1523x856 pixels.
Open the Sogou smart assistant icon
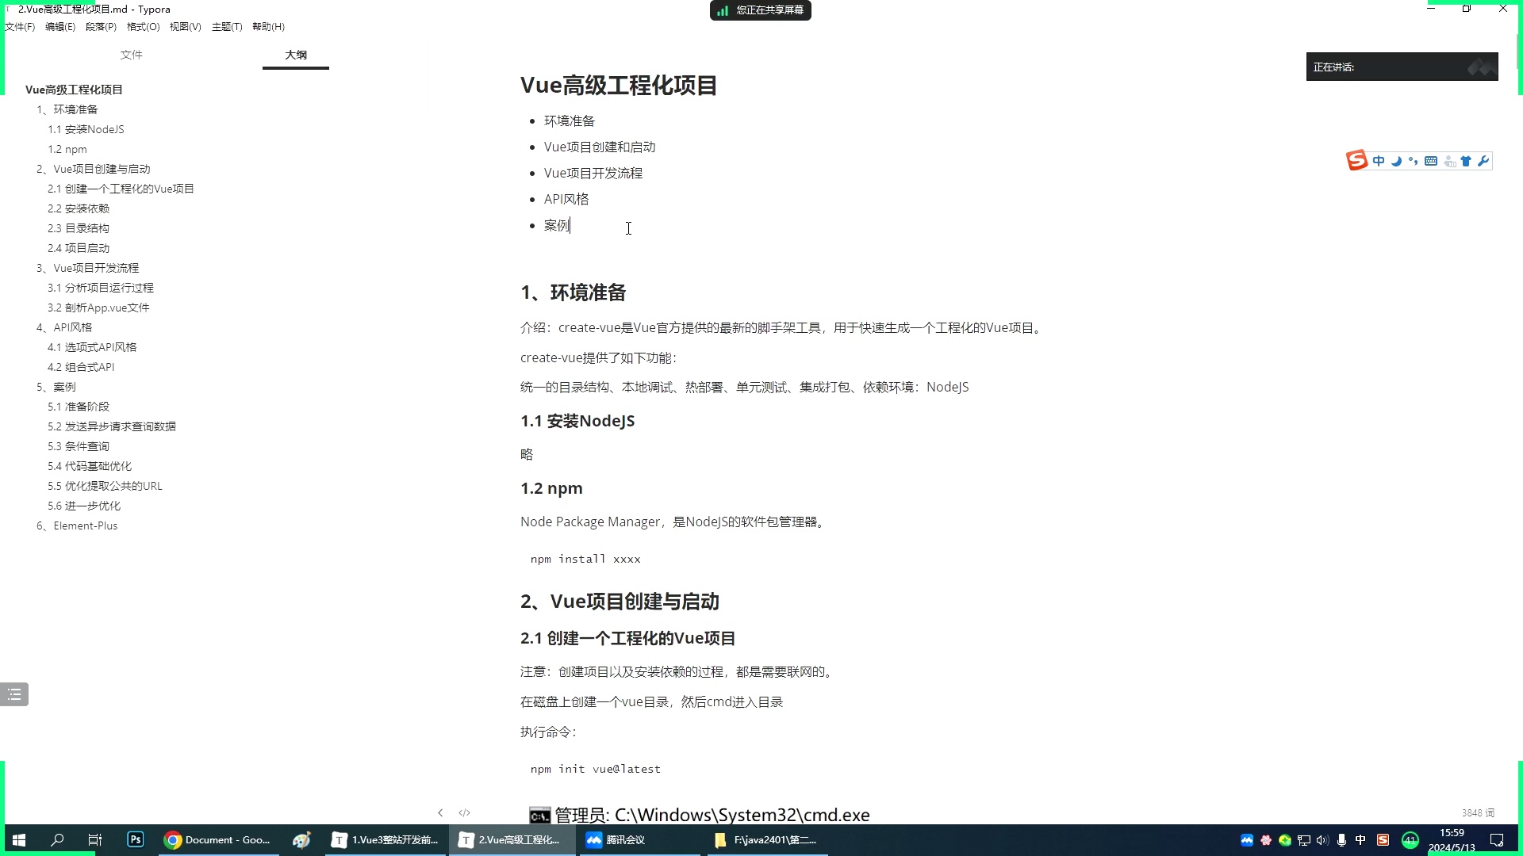tap(1448, 161)
